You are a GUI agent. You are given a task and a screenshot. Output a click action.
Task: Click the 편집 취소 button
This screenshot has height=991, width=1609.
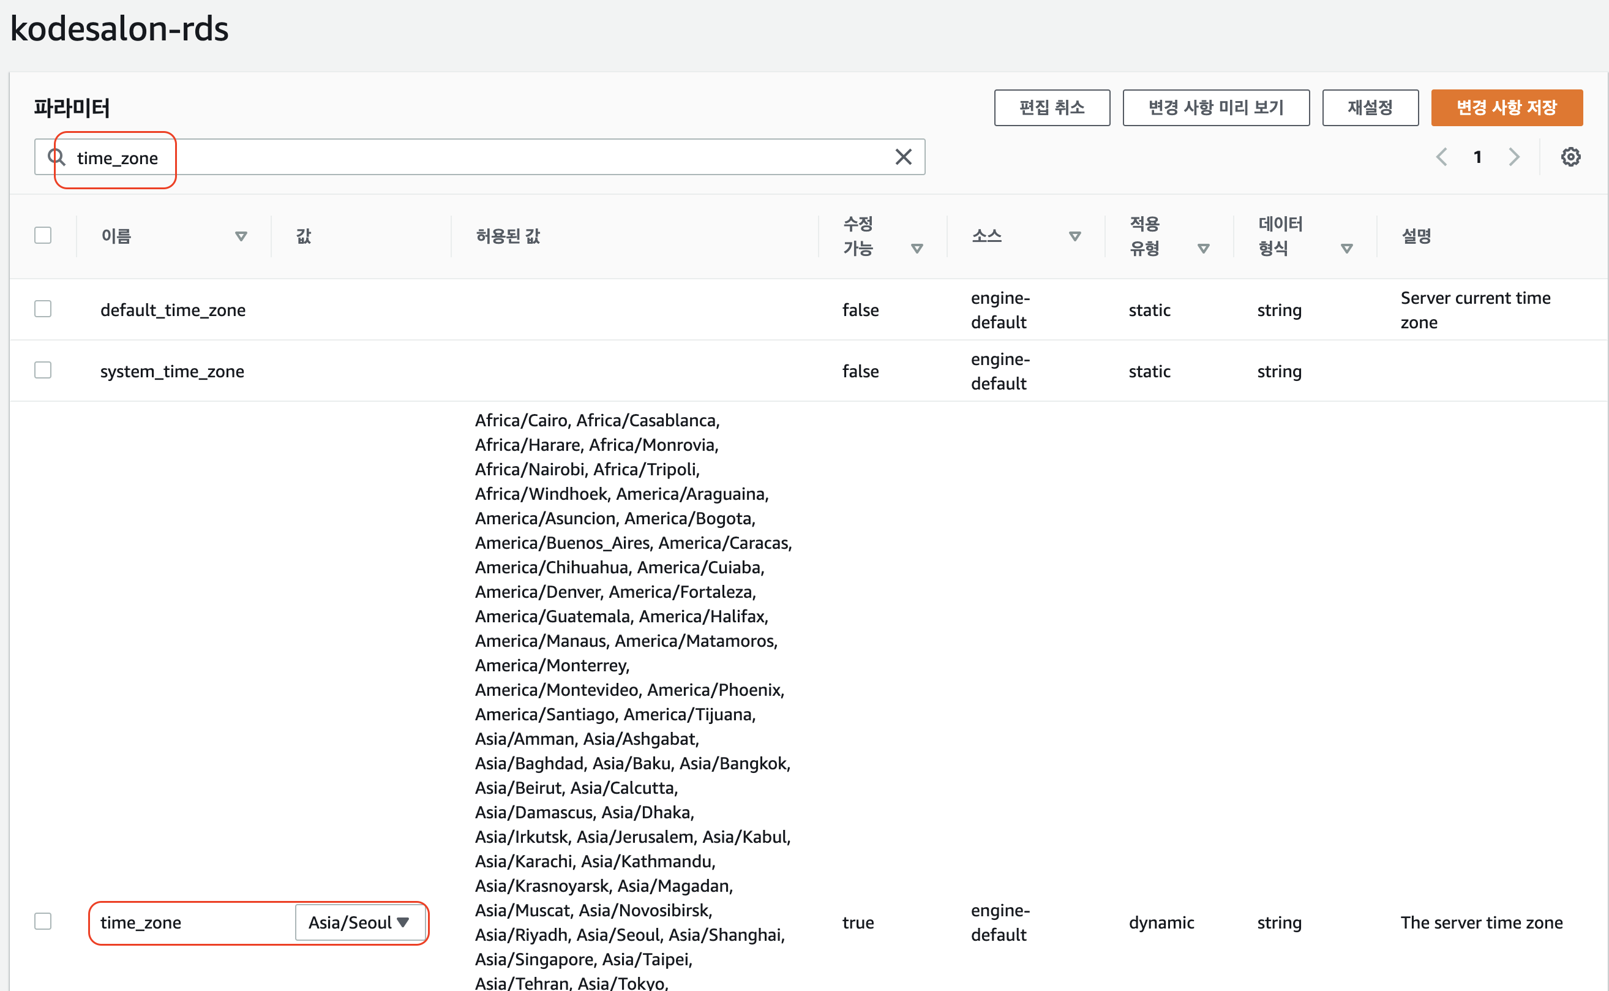pos(1051,107)
